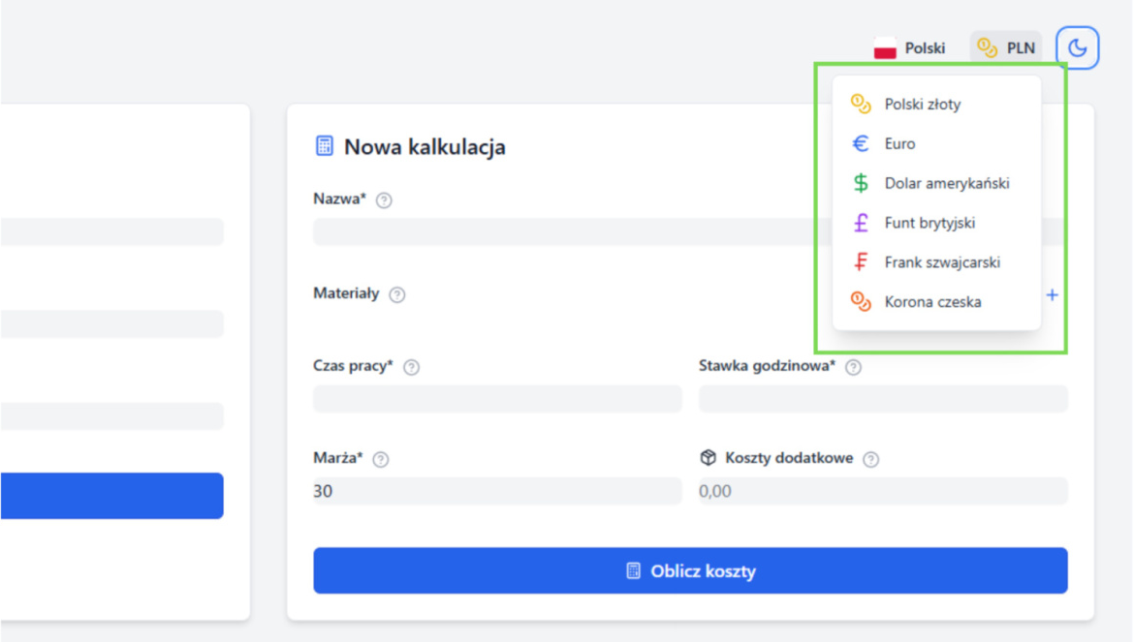Show help tooltip next to Stawka godzinowa

point(853,367)
